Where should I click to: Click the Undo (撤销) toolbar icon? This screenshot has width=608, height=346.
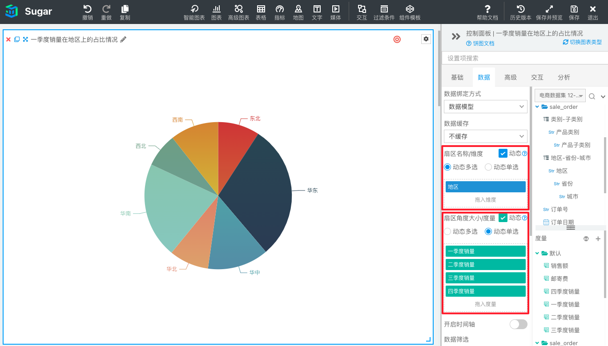point(88,9)
